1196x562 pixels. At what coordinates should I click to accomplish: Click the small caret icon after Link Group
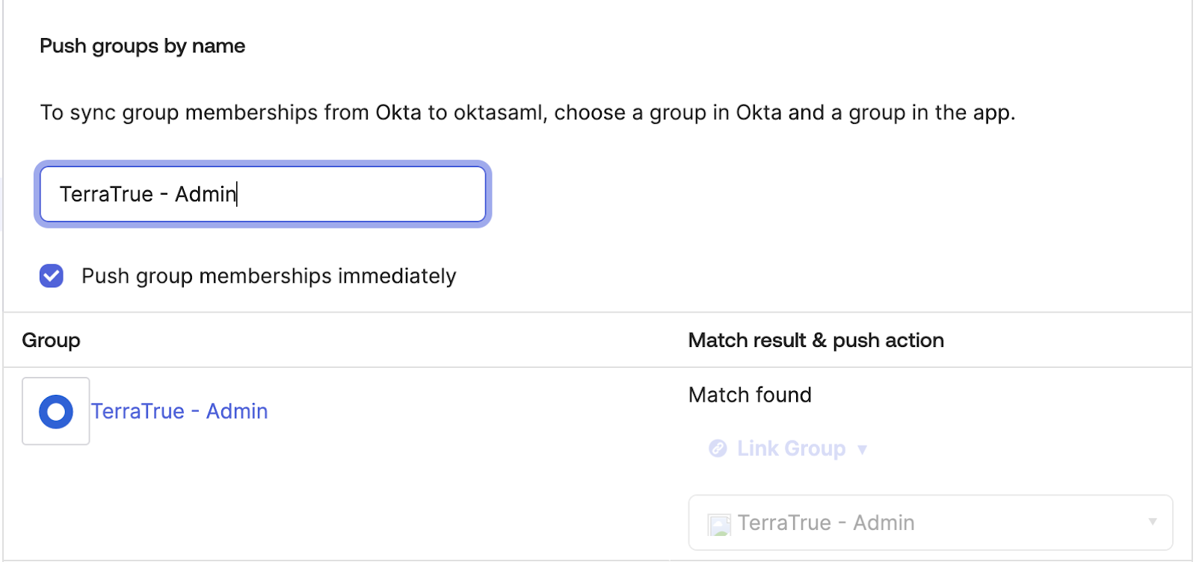(x=862, y=449)
